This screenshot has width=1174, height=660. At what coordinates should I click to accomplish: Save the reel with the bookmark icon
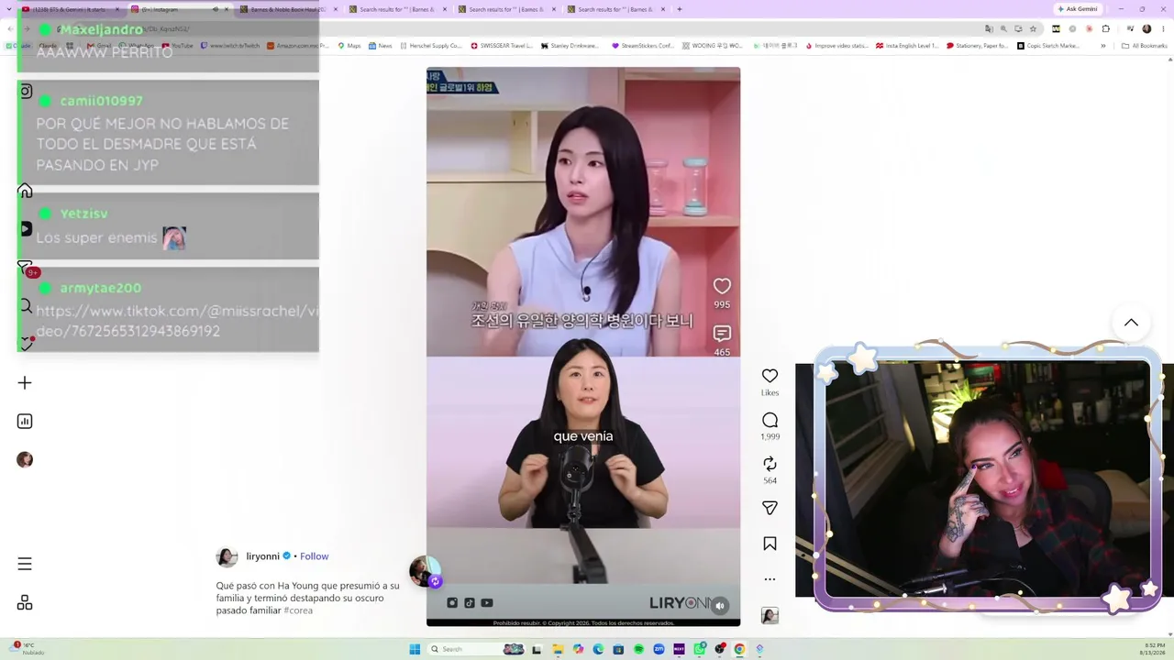(x=770, y=544)
